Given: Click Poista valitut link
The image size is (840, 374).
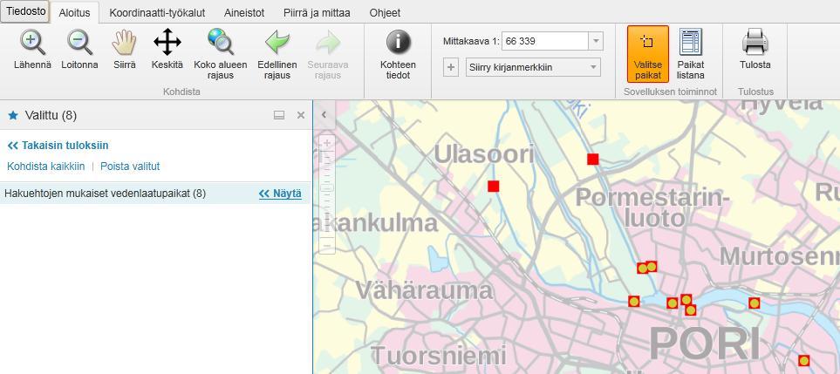Looking at the screenshot, I should (130, 167).
